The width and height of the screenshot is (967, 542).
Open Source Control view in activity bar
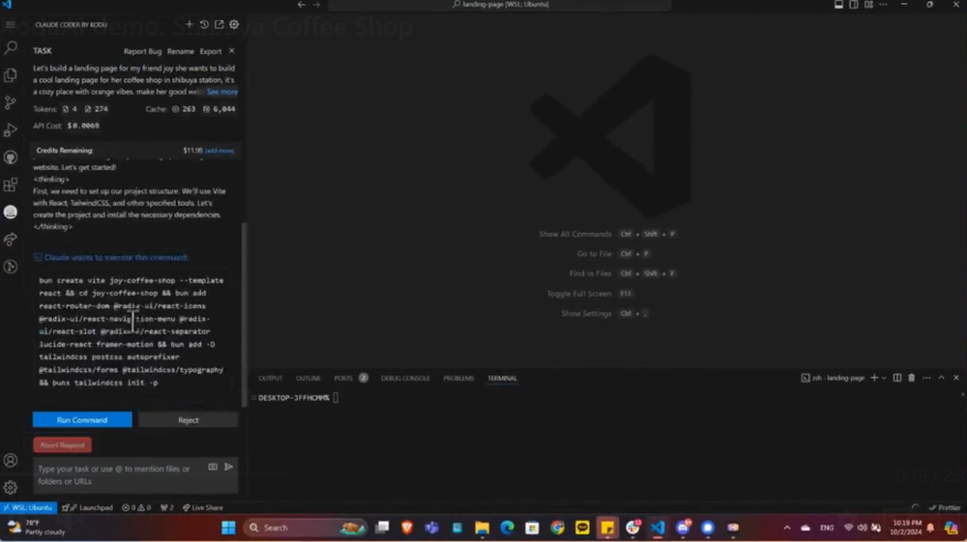click(11, 102)
